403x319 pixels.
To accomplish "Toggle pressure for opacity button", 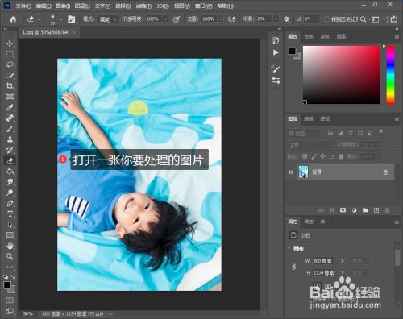I will coord(177,19).
